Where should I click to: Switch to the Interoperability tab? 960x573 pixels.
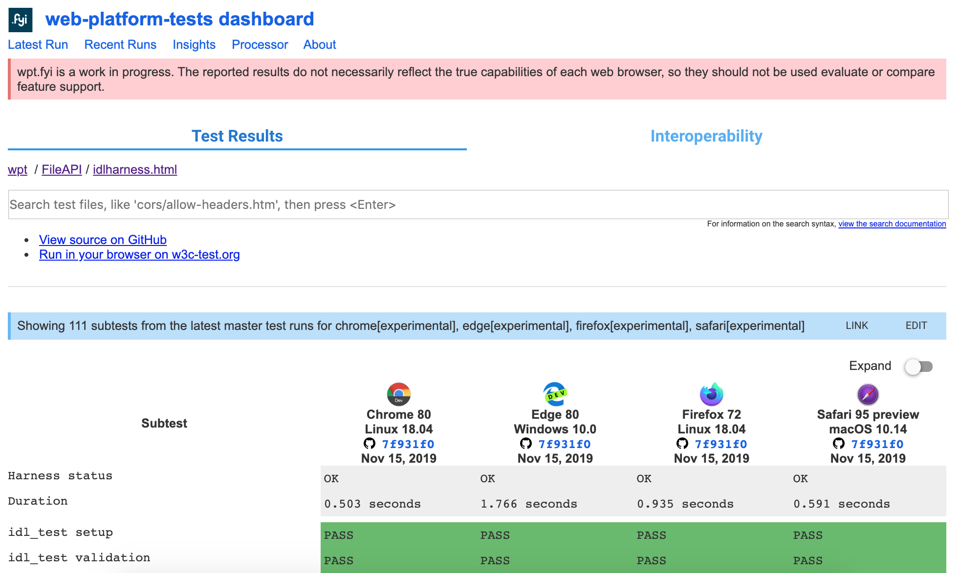pyautogui.click(x=706, y=136)
